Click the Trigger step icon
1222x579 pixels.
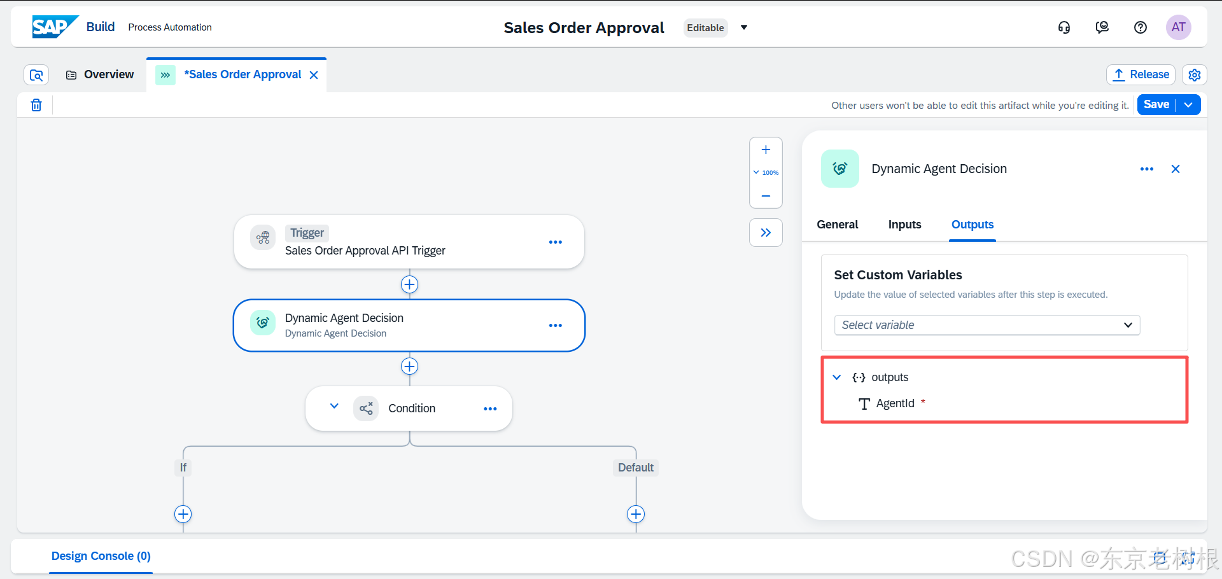(x=263, y=238)
